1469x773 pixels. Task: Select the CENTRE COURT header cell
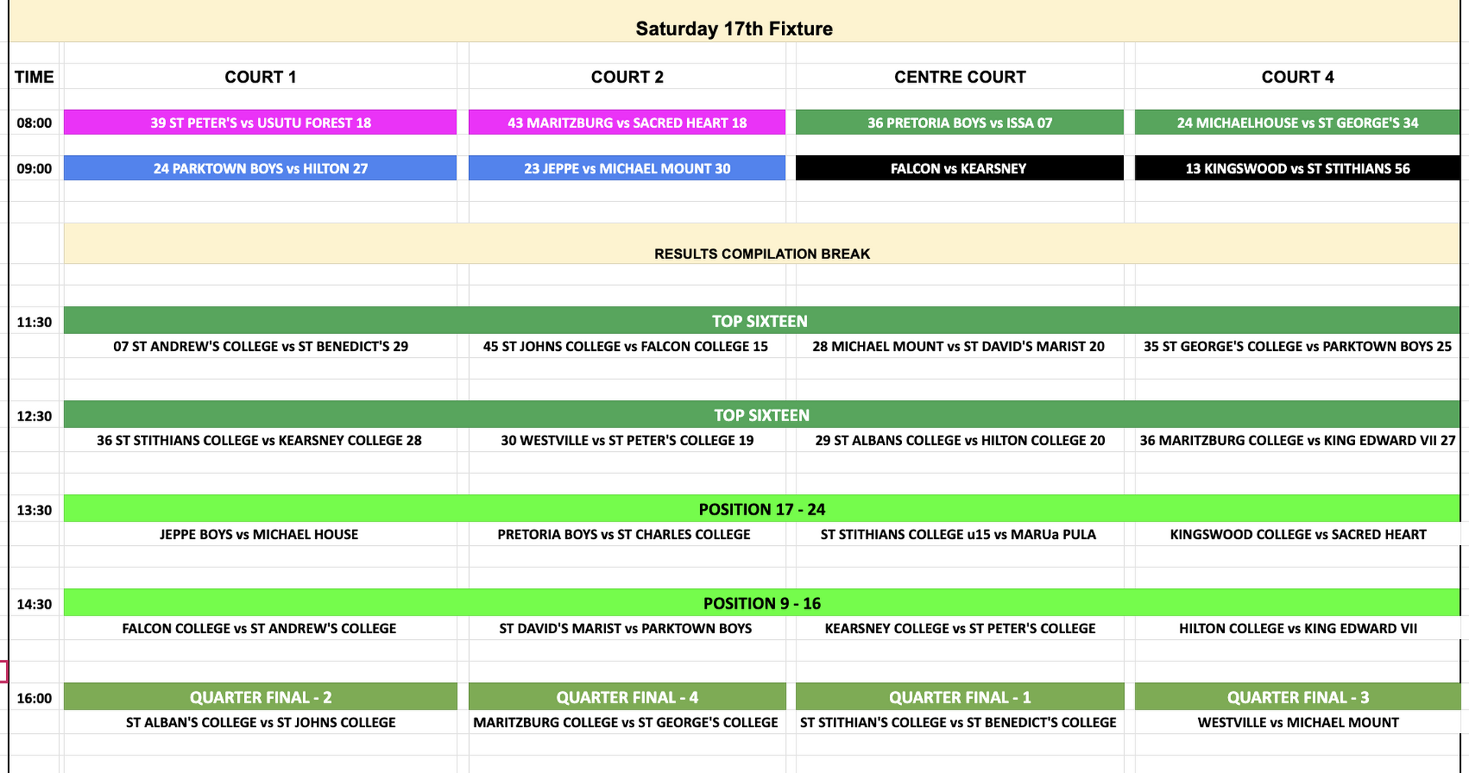959,77
